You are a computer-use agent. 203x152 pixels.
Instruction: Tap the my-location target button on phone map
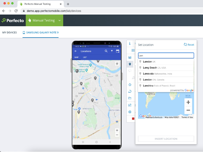click(x=117, y=64)
